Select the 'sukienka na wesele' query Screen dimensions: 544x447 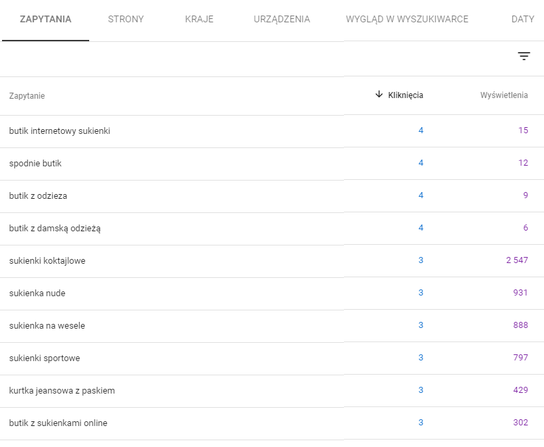tap(47, 325)
